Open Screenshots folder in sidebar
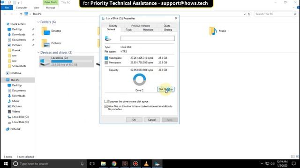300x168 pixels. [x=19, y=66]
